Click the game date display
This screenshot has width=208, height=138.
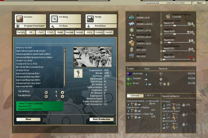175,3
